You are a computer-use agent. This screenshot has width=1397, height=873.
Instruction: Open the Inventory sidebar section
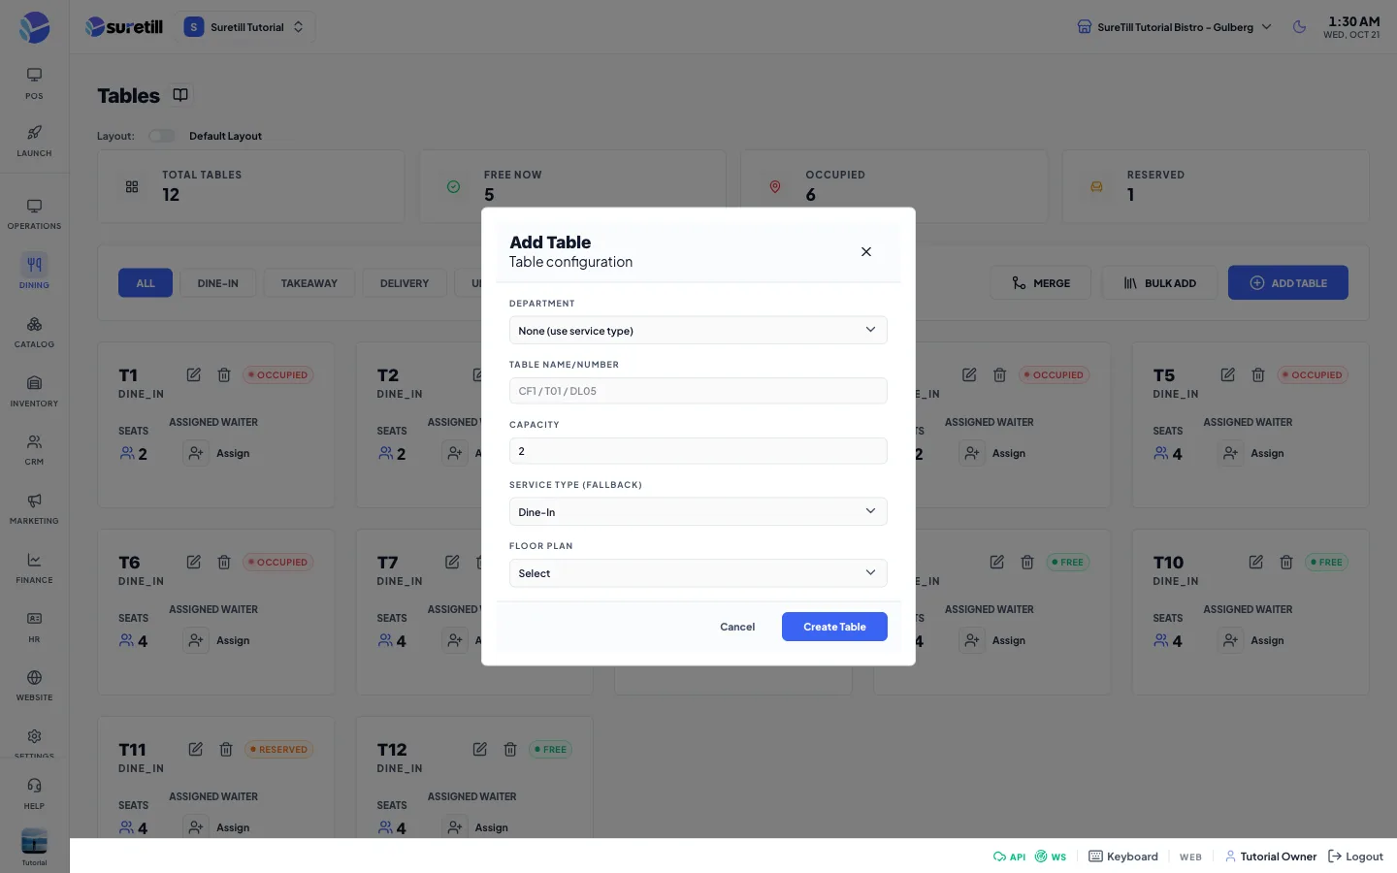pyautogui.click(x=34, y=391)
